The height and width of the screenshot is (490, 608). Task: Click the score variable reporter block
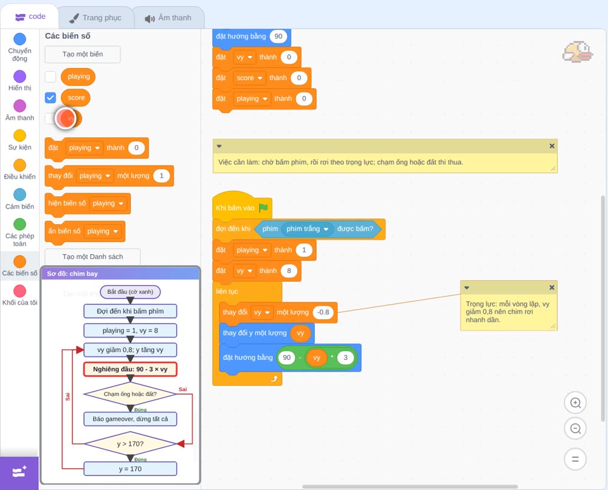(x=75, y=98)
